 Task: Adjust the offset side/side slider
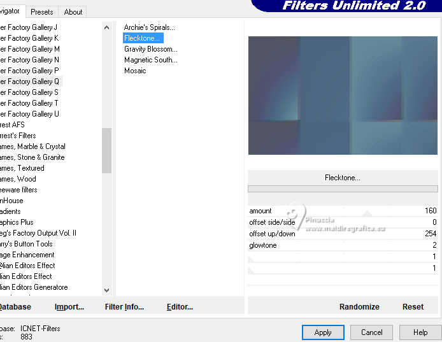(343, 222)
